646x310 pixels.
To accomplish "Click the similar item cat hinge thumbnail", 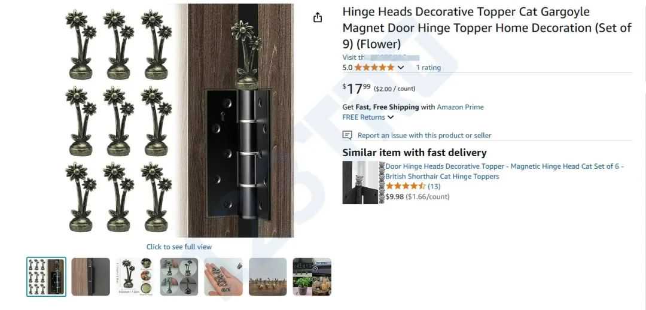I will pyautogui.click(x=361, y=182).
